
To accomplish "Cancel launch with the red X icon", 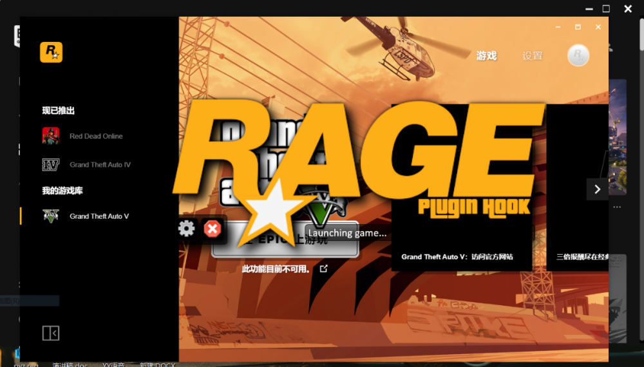I will 212,229.
